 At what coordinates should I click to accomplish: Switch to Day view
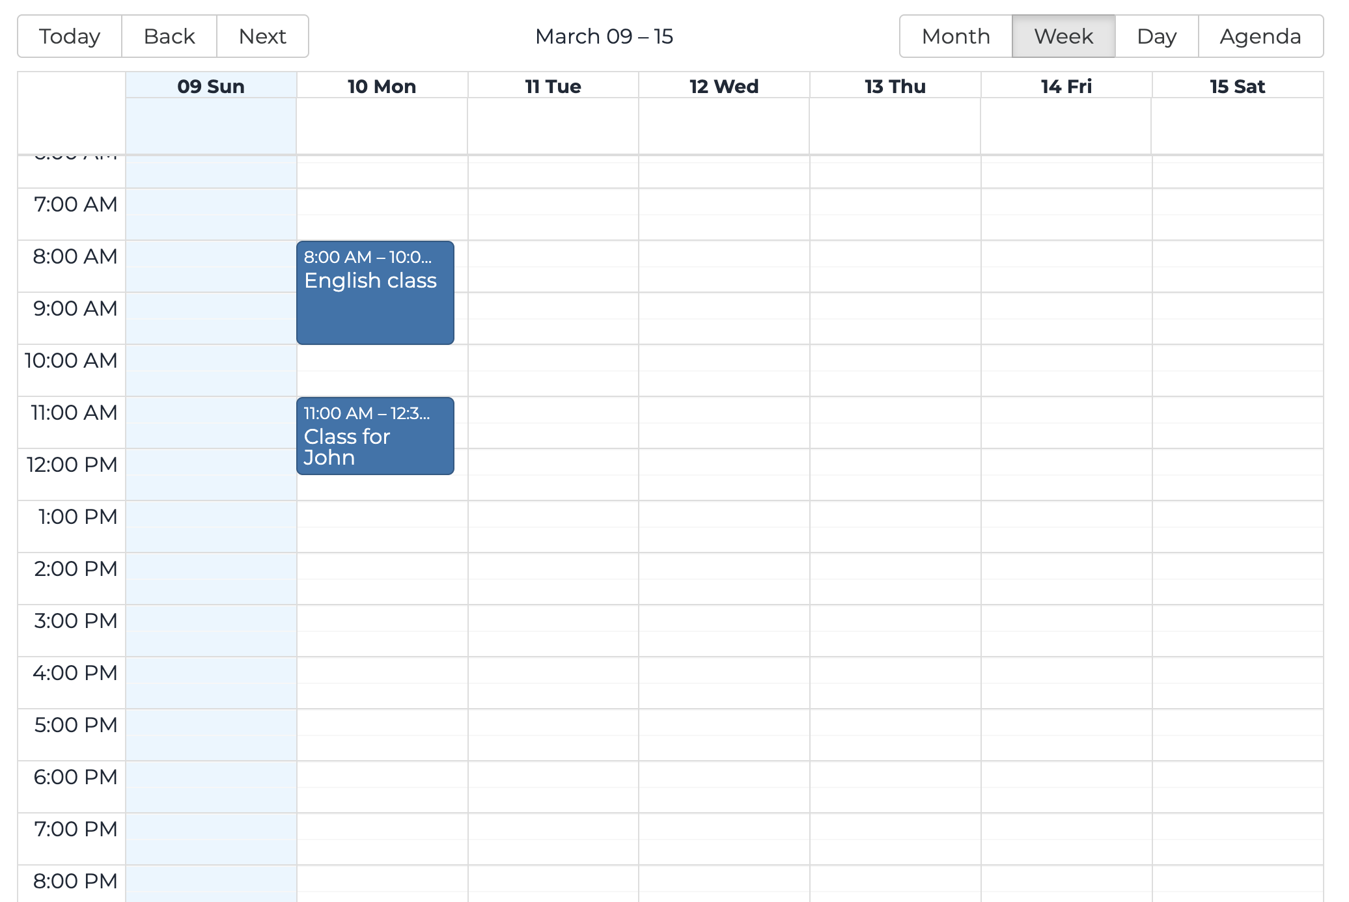pos(1156,36)
